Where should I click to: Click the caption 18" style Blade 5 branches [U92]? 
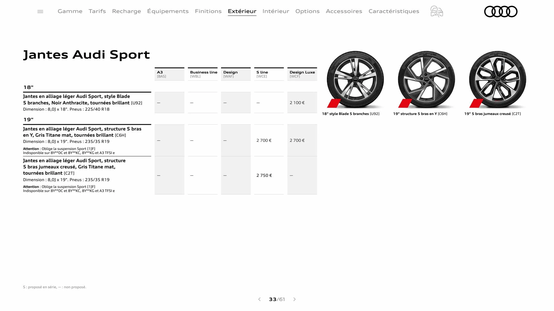[x=351, y=114]
